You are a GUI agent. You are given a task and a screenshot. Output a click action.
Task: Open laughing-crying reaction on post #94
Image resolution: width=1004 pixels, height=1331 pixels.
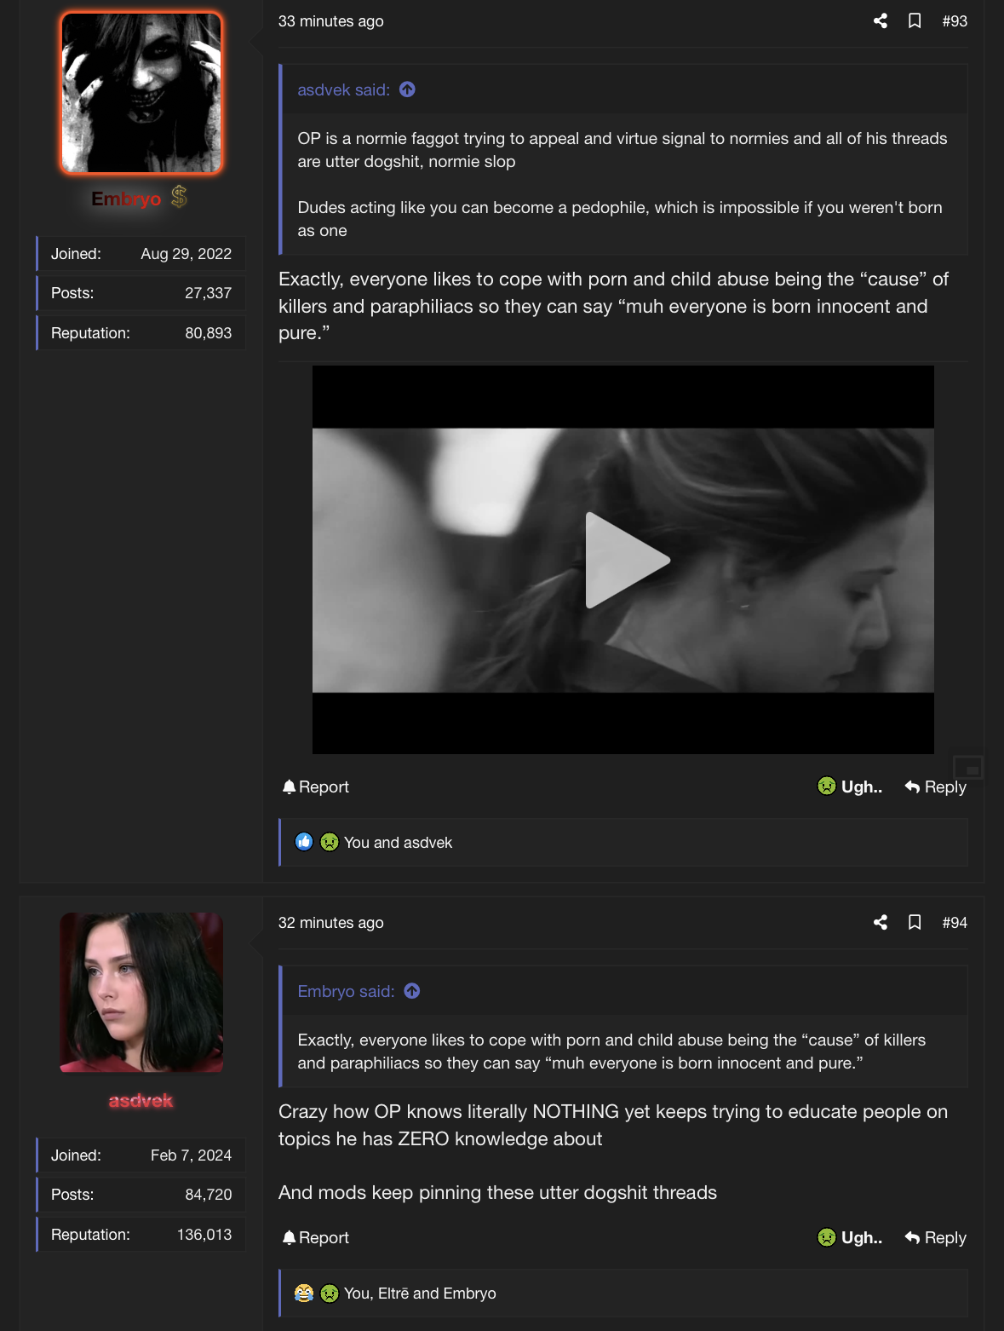pyautogui.click(x=304, y=1293)
